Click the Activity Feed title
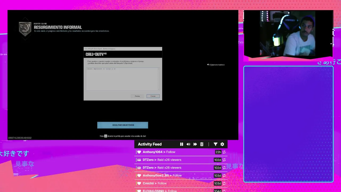 (150, 144)
